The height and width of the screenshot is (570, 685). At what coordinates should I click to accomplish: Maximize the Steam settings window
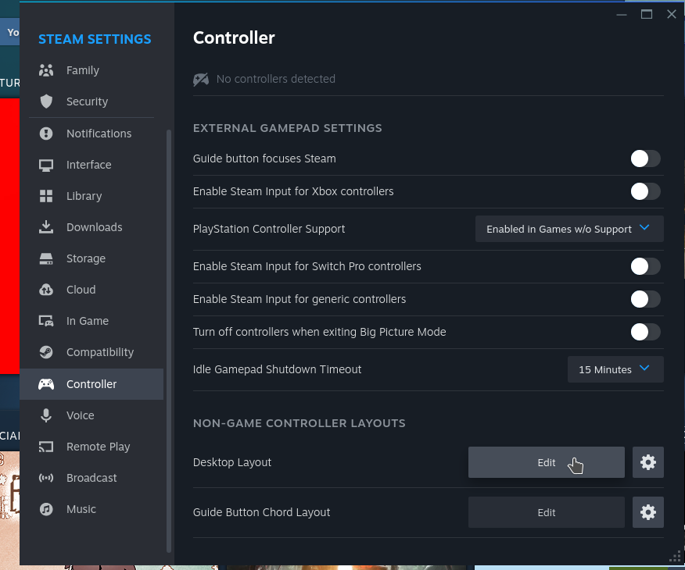pyautogui.click(x=647, y=14)
